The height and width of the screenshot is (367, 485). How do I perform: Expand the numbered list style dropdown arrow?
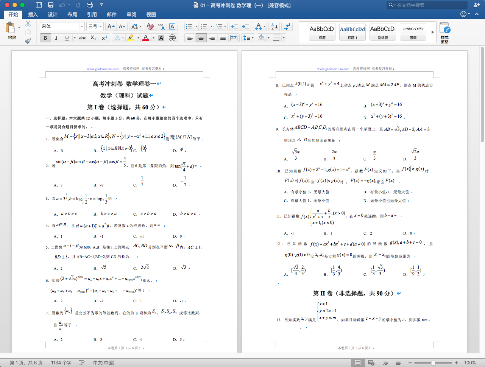coord(211,26)
